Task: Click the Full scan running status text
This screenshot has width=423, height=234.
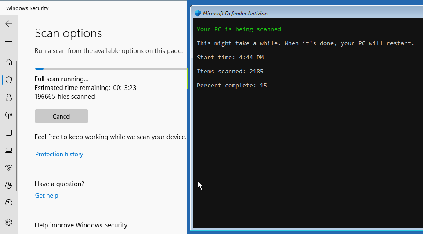Action: pos(61,79)
